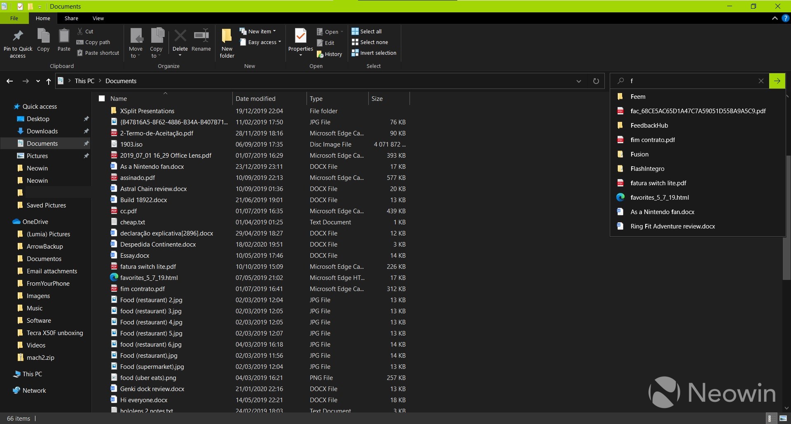The image size is (791, 424).
Task: Switch to large icons view in status bar
Action: [x=783, y=418]
